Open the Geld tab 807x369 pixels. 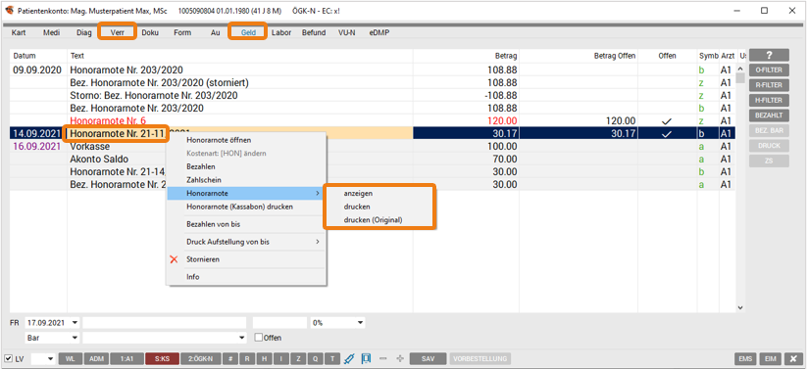[249, 32]
